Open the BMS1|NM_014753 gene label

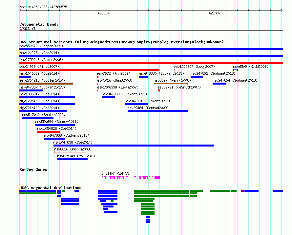[x=115, y=173]
